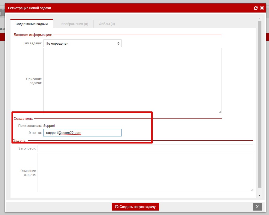Image resolution: width=269 pixels, height=215 pixels.
Task: Click the vertical scrollbar thumb
Action: click(x=260, y=104)
